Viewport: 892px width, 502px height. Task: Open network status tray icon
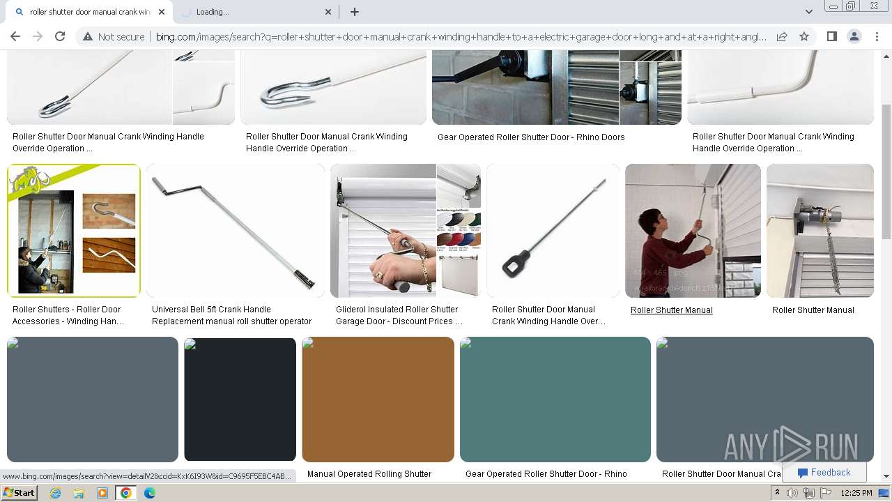coord(809,493)
